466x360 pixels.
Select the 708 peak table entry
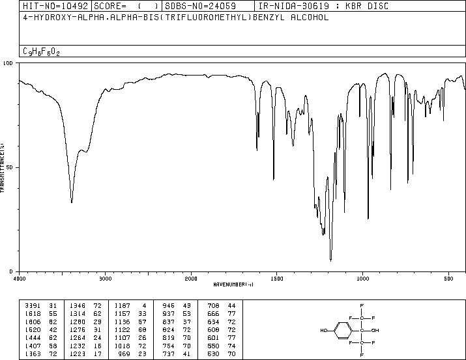[x=222, y=306]
